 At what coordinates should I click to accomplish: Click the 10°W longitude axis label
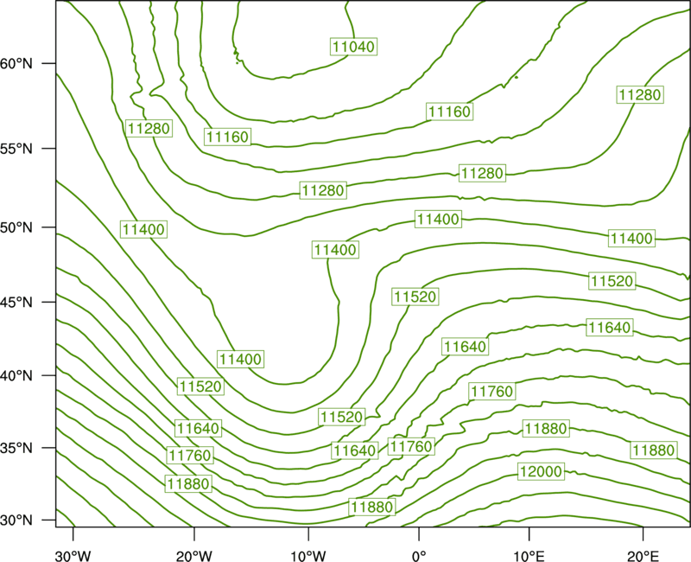coord(308,555)
